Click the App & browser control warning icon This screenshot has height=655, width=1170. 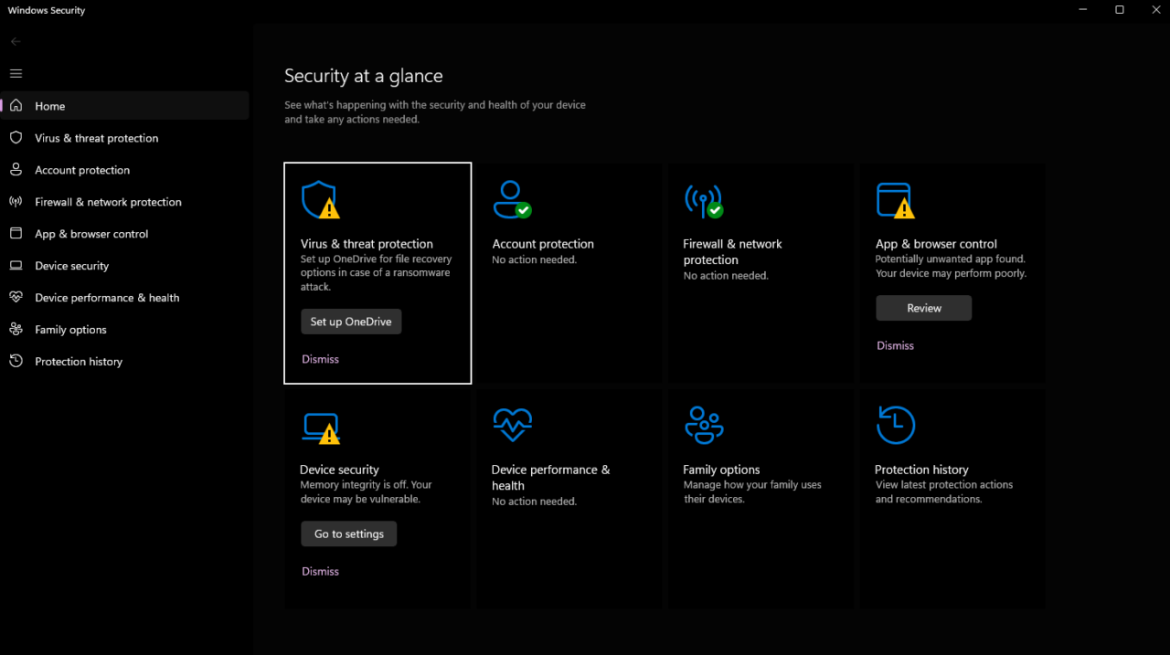pos(896,199)
